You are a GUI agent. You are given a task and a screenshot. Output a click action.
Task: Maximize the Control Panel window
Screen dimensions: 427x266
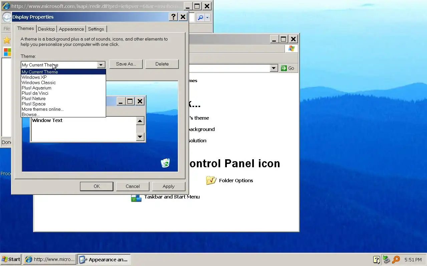click(x=283, y=39)
